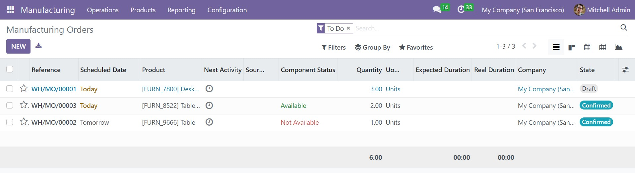Remove the To Do filter tag
The image size is (635, 173).
click(x=348, y=28)
